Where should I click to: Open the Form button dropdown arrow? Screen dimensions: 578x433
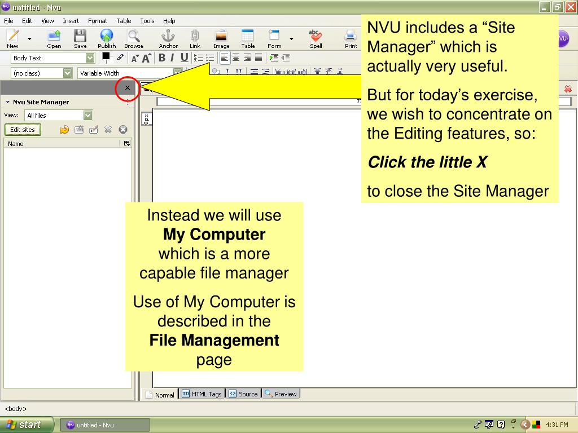pyautogui.click(x=291, y=39)
